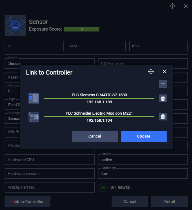Open the Status field showing active
Viewport: 192px width, 210px height.
pyautogui.click(x=143, y=160)
